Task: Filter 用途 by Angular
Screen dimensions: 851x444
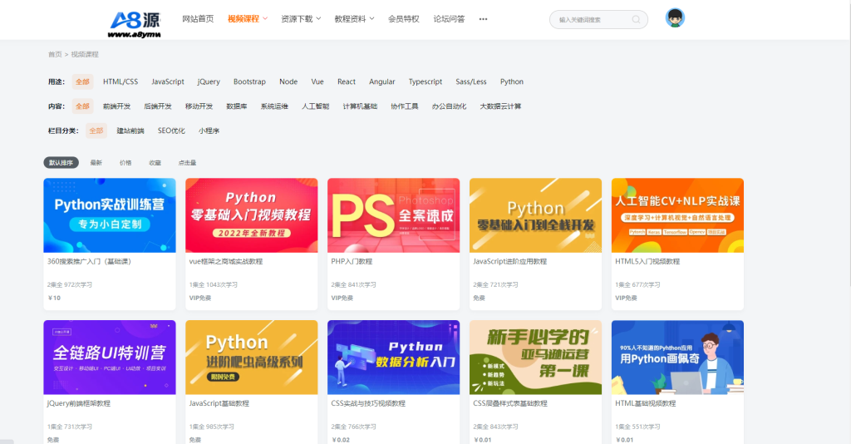Action: click(382, 82)
